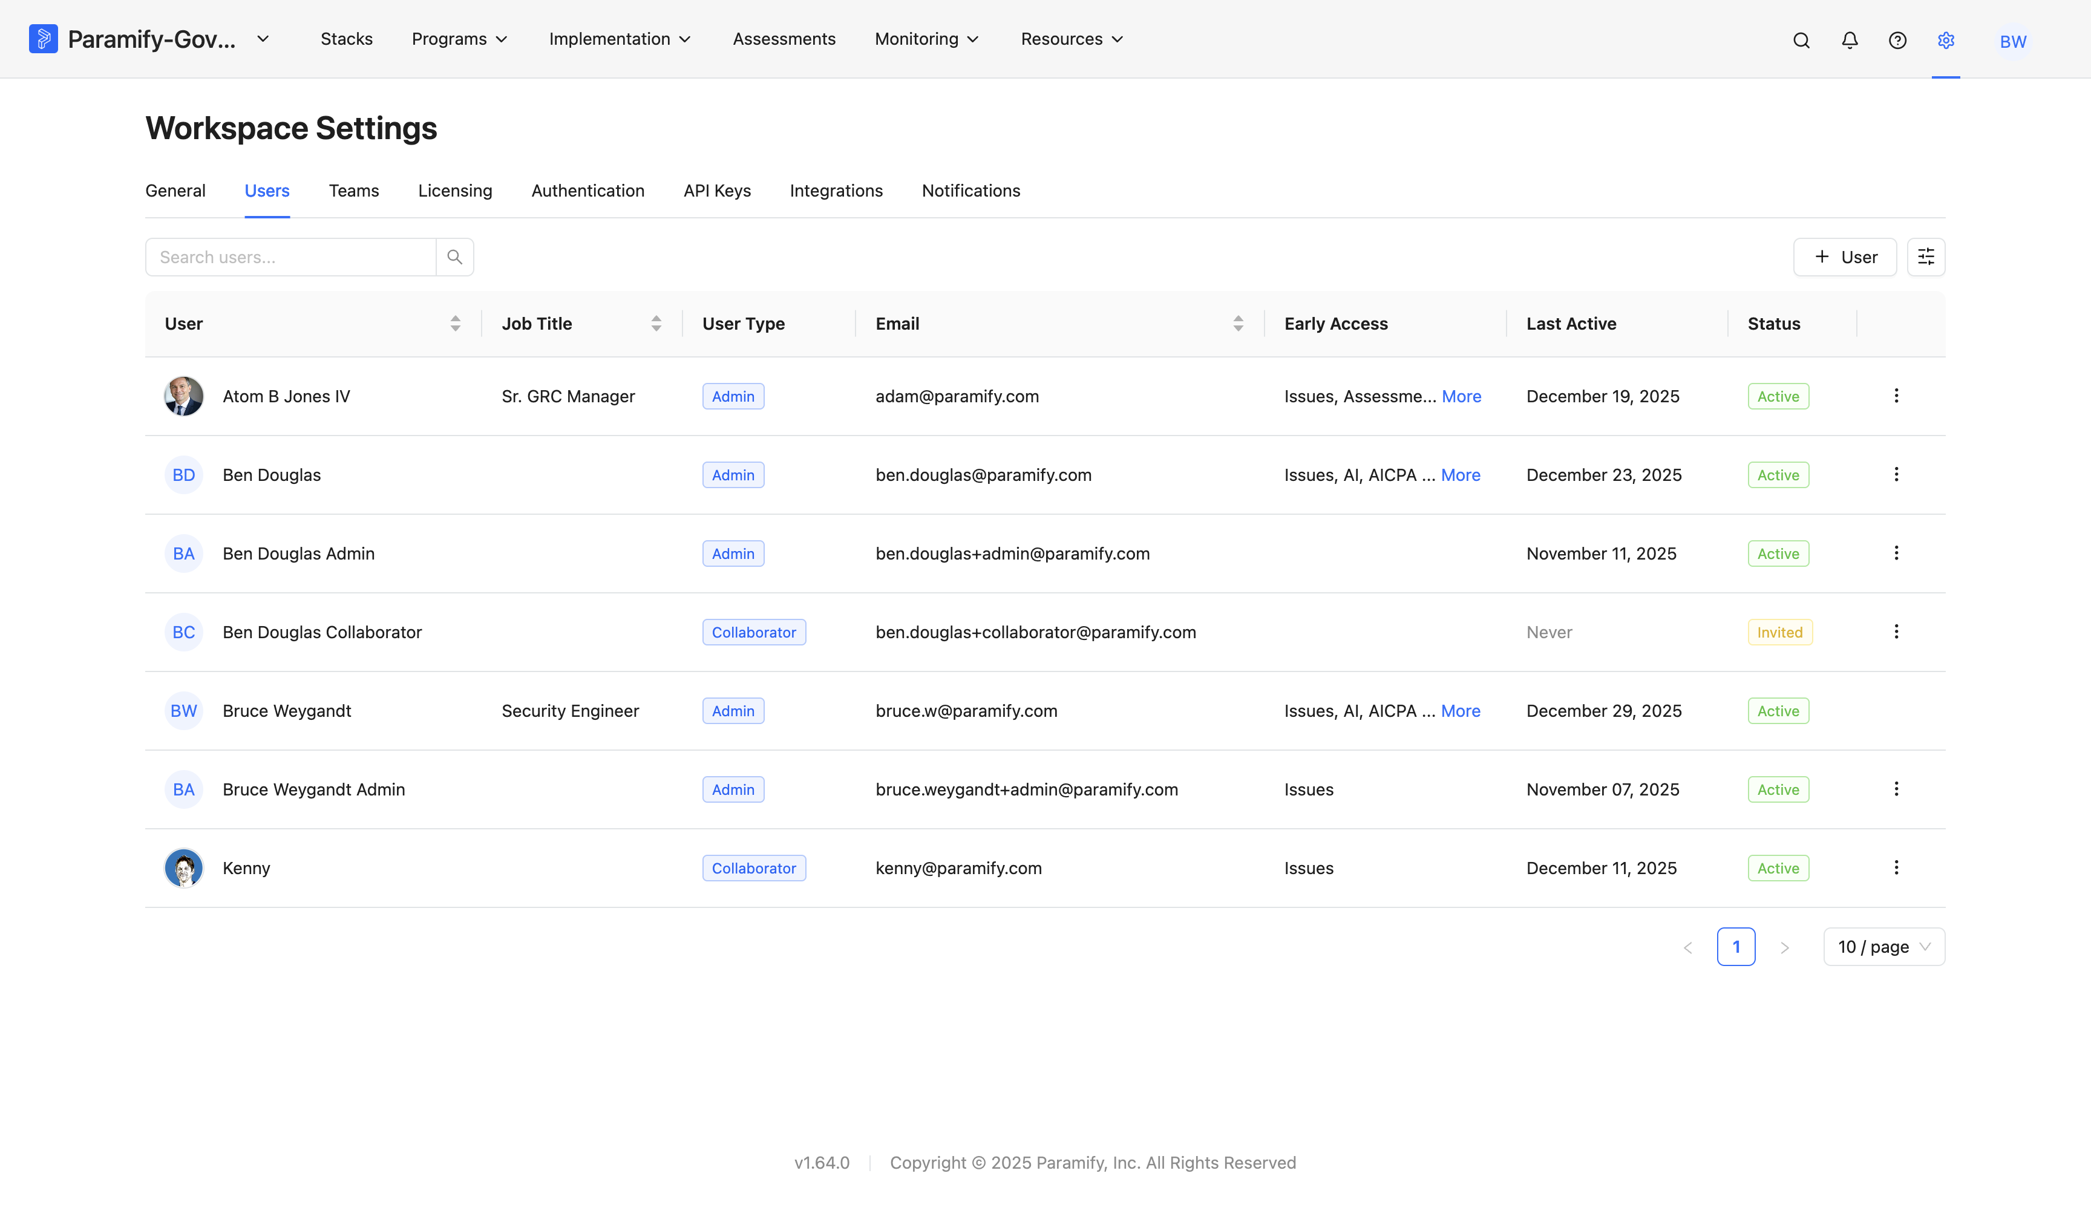Switch to the Licensing tab
2091x1205 pixels.
pyautogui.click(x=455, y=191)
